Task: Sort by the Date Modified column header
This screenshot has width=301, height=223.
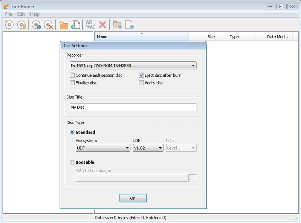Action: pos(274,37)
